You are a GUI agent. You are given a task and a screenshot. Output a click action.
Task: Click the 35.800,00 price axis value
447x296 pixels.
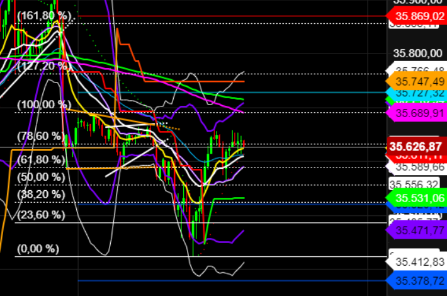417,54
